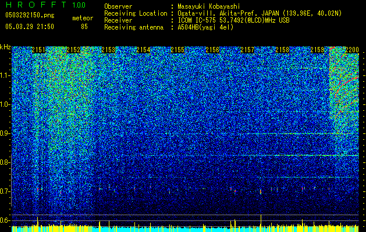
Task: Click the 2156 time marker
Action: (212, 50)
